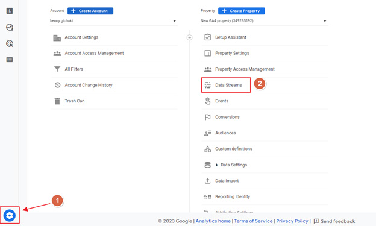
Task: Select All Filters entry
Action: 74,69
